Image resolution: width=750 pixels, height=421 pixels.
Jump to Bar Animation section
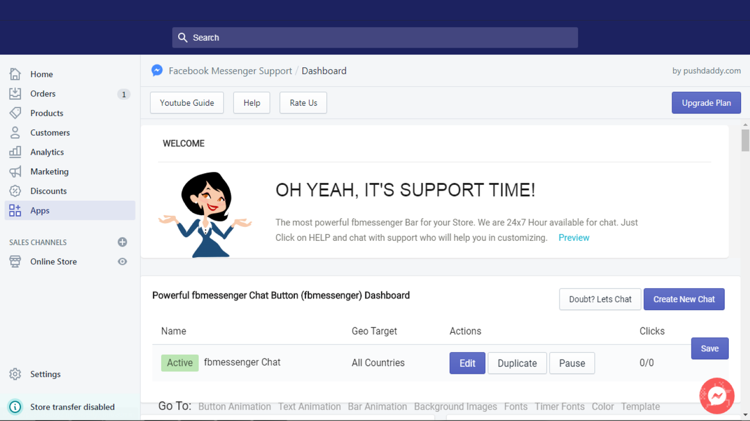[x=377, y=406]
